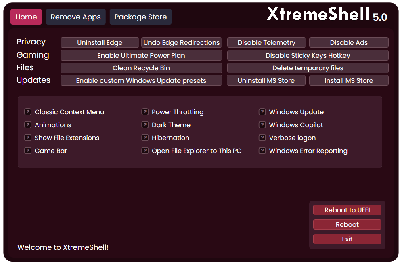Toggle the Power Throttling option label

coord(178,112)
